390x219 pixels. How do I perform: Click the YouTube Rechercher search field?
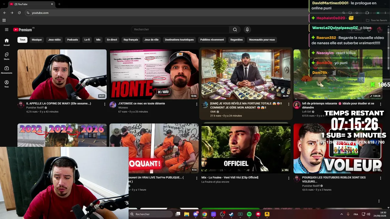coord(180,30)
